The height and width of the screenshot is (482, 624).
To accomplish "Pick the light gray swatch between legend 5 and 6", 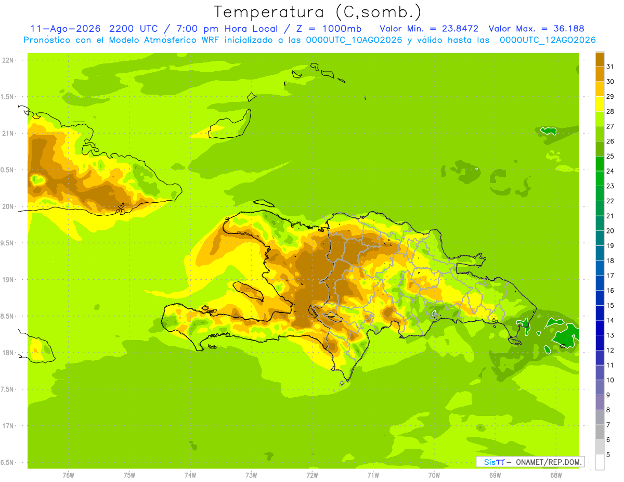I will 600,447.
